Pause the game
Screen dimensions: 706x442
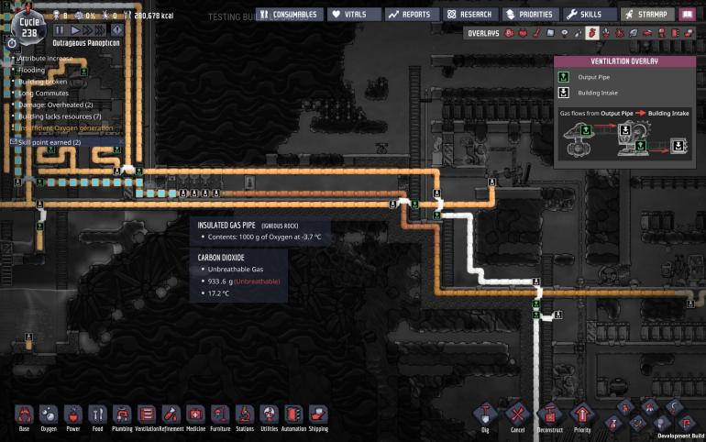[60, 30]
